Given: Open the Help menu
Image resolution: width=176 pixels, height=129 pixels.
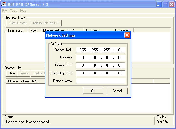Looking at the screenshot, I should click(23, 11).
